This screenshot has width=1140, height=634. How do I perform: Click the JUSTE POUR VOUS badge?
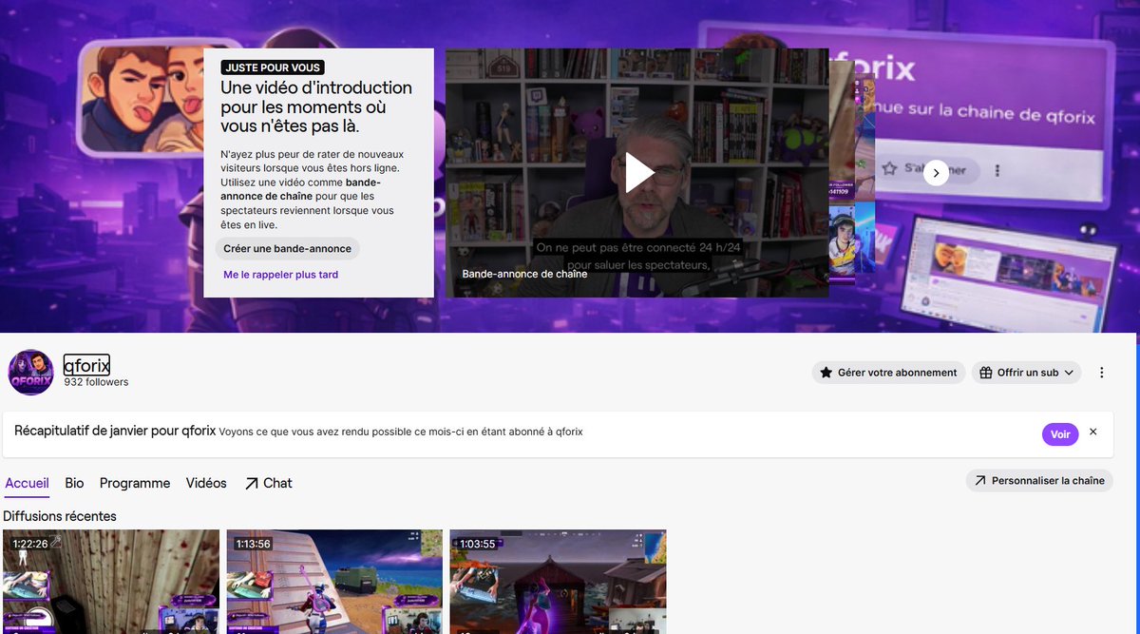(x=273, y=67)
